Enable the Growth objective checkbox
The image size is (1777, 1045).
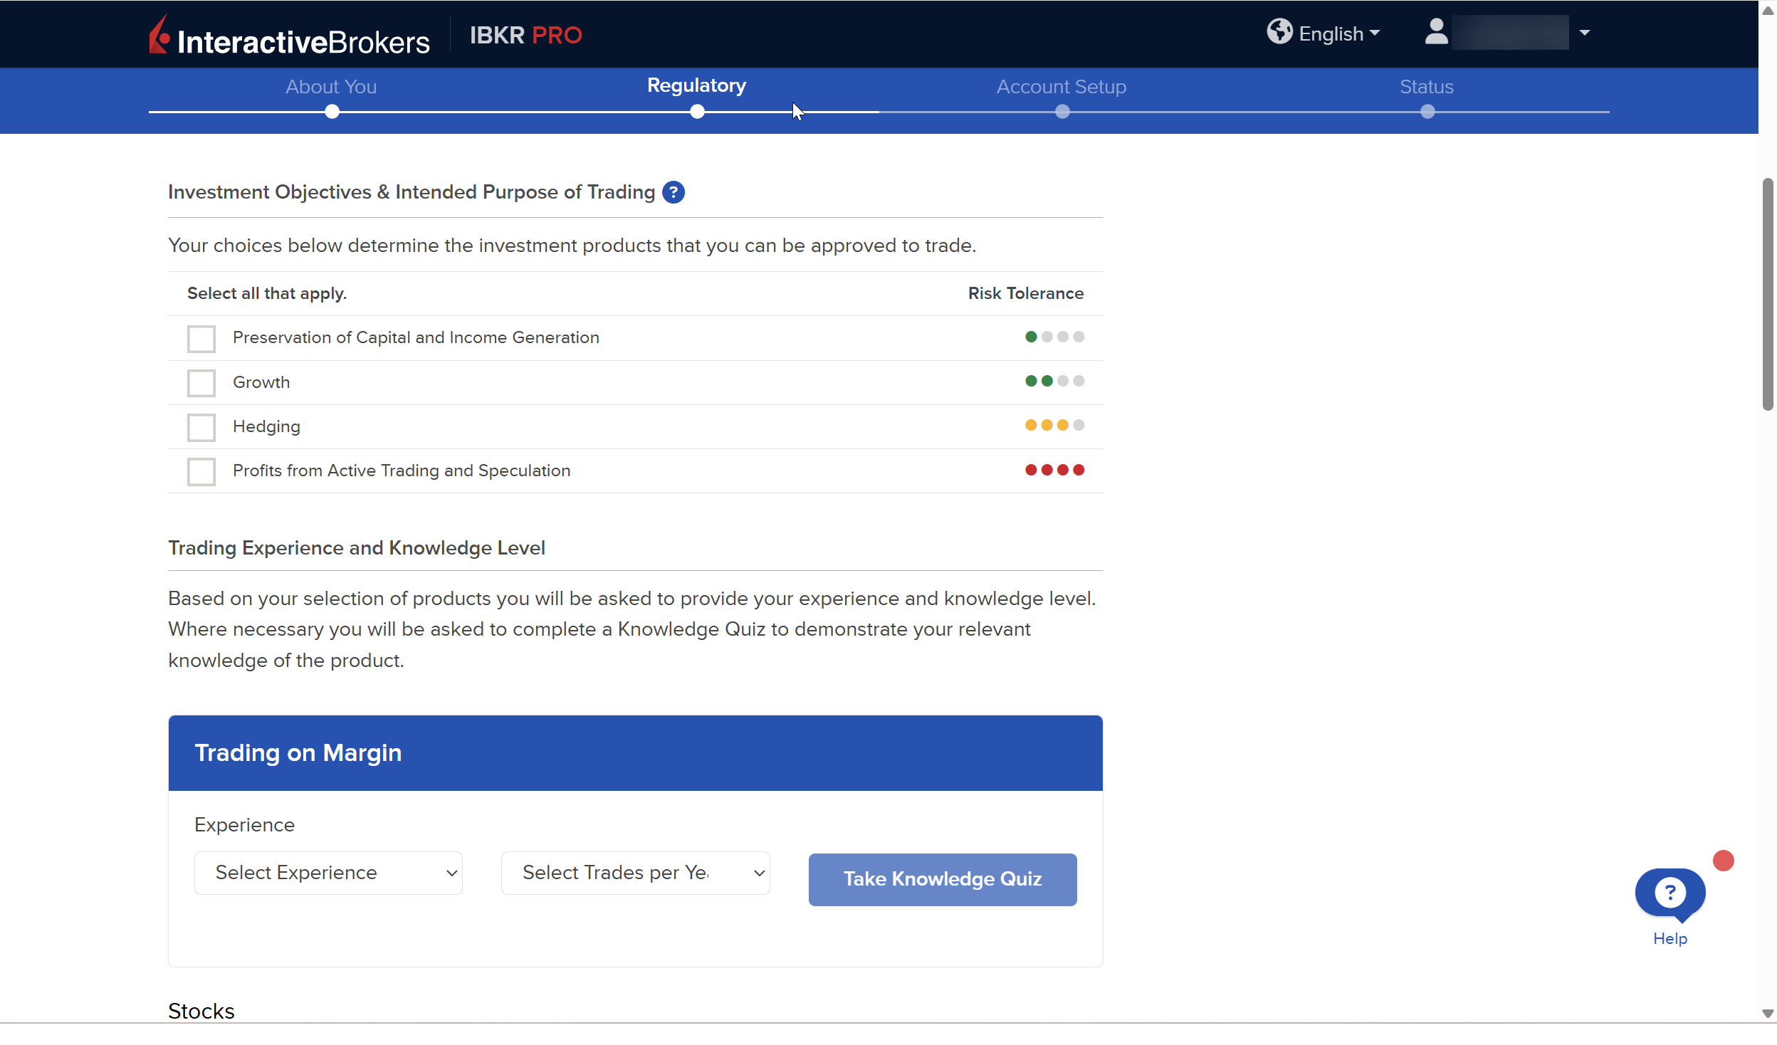pyautogui.click(x=201, y=383)
